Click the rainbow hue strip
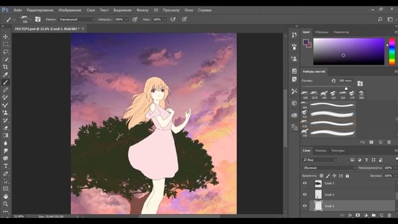This screenshot has height=224, width=398. pos(392,52)
